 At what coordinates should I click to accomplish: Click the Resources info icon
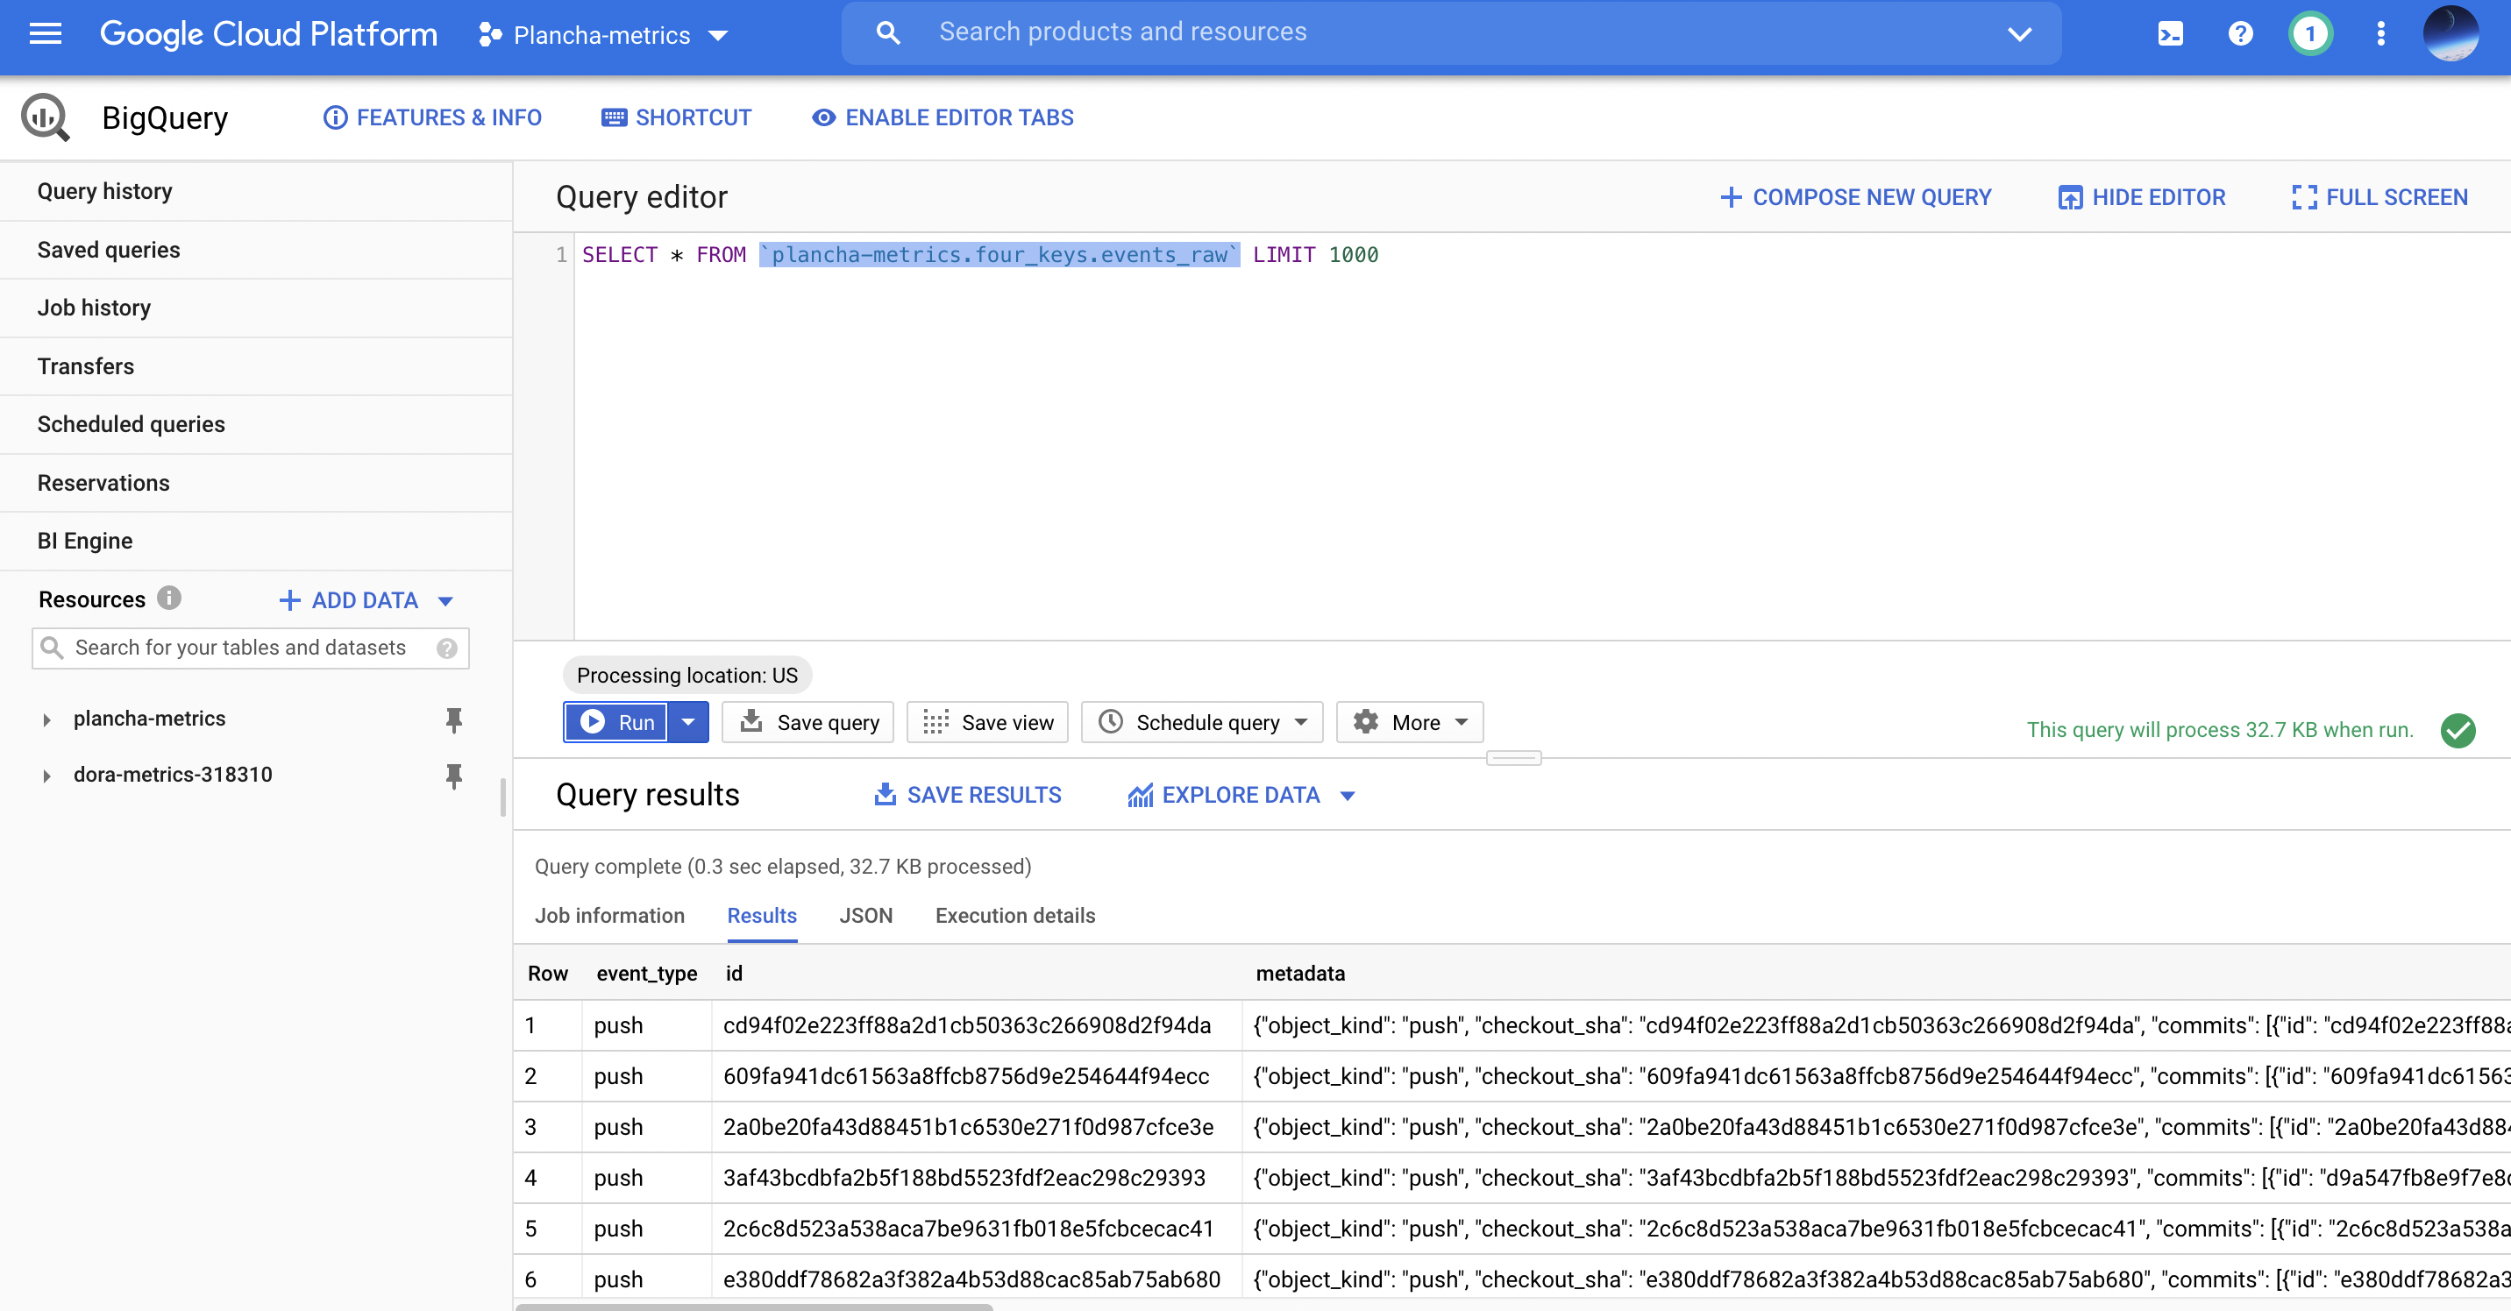point(168,598)
